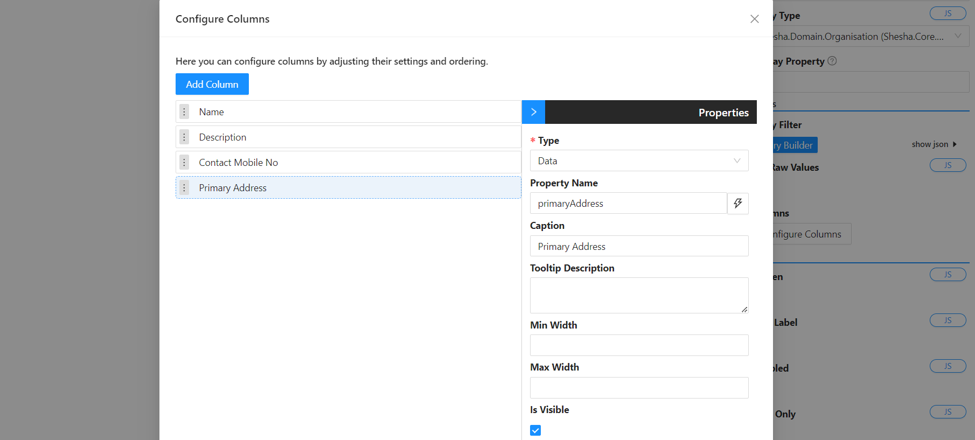Toggle the JS switch in the Only row

tap(948, 412)
